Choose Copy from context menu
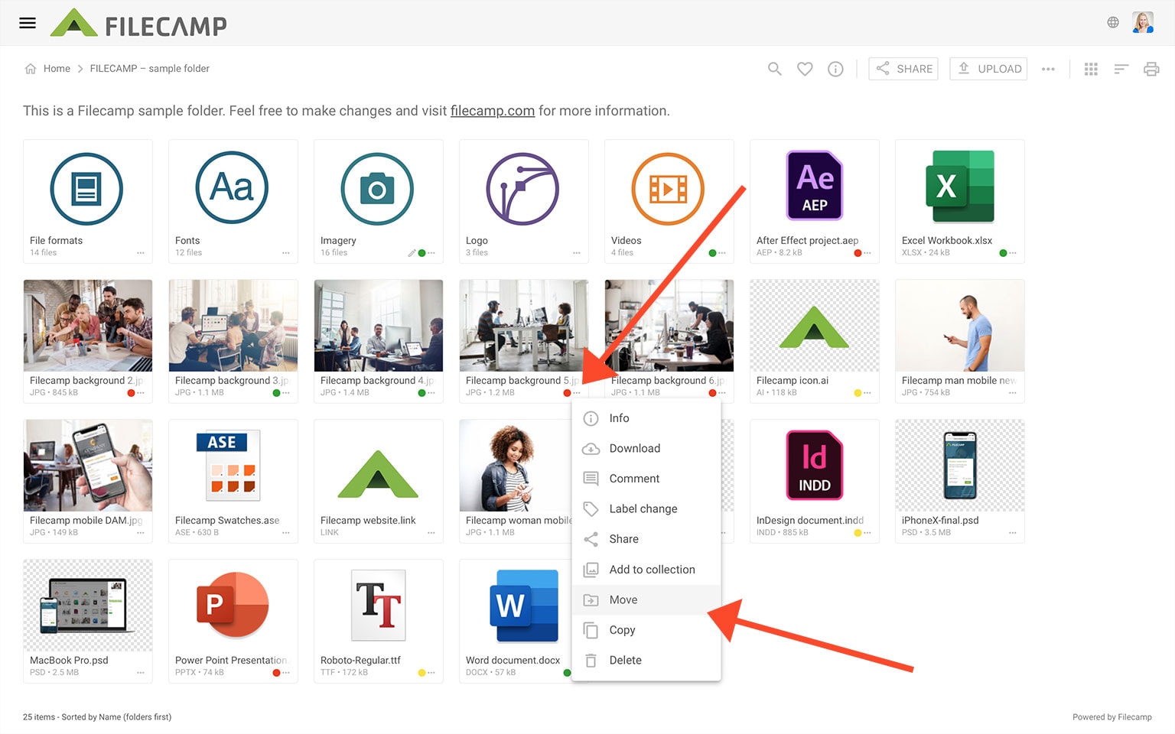 point(646,630)
